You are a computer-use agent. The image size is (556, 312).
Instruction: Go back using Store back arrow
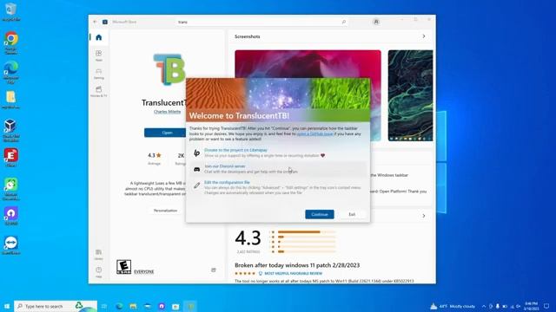coord(95,22)
